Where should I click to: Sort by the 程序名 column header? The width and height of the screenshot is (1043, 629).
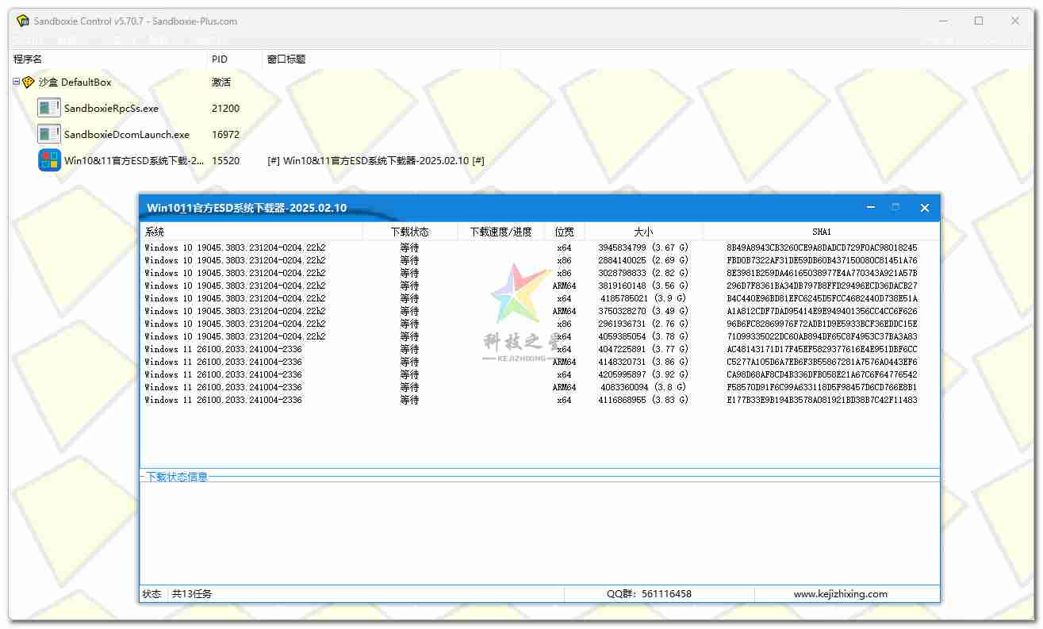click(x=107, y=59)
